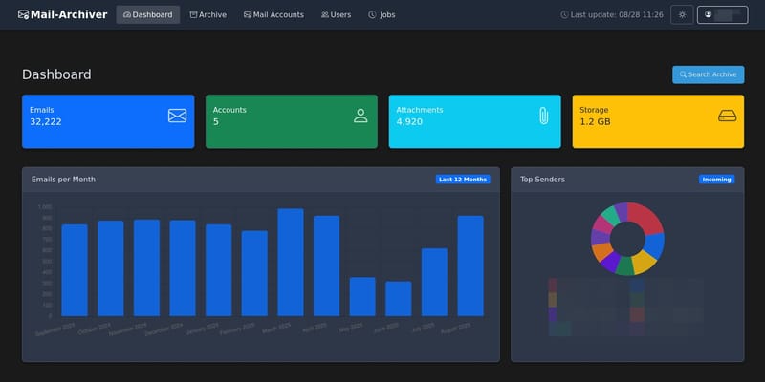The width and height of the screenshot is (765, 382).
Task: Click the Mail-Archiver brand logo
Action: pyautogui.click(x=62, y=14)
